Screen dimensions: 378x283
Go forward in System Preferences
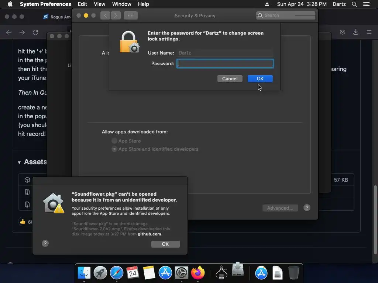(x=116, y=15)
